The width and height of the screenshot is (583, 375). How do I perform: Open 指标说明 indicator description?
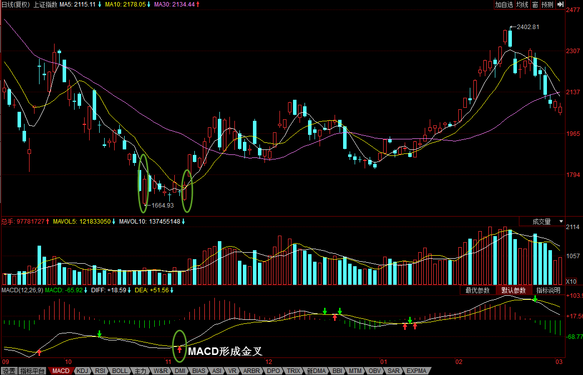pyautogui.click(x=548, y=290)
